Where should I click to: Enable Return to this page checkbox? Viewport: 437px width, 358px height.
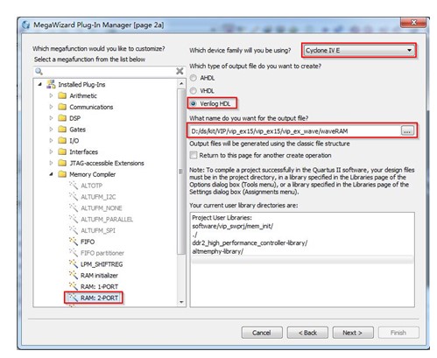[194, 155]
